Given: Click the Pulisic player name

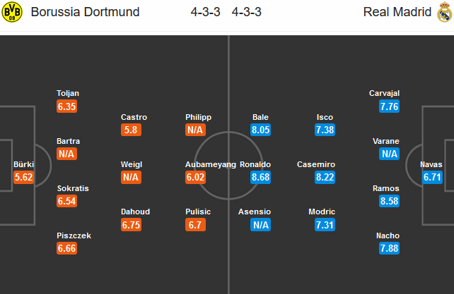Looking at the screenshot, I should (198, 212).
